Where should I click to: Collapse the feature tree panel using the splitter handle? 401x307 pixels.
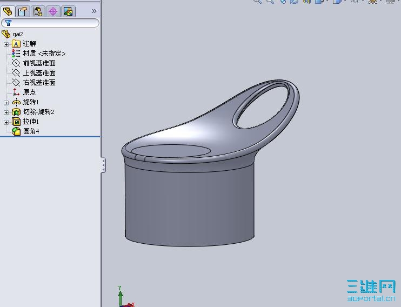[103, 165]
